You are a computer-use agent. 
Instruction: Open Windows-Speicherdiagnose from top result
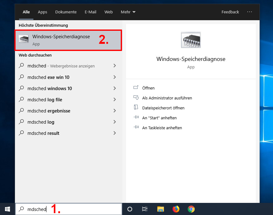(x=61, y=40)
